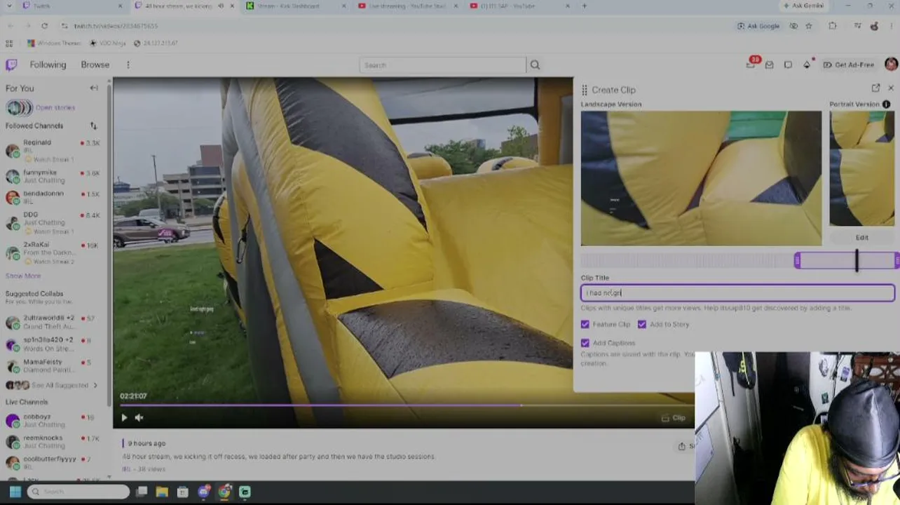Screen dimensions: 900x505
Task: Click the Portrait Version clip preview
Action: point(861,168)
